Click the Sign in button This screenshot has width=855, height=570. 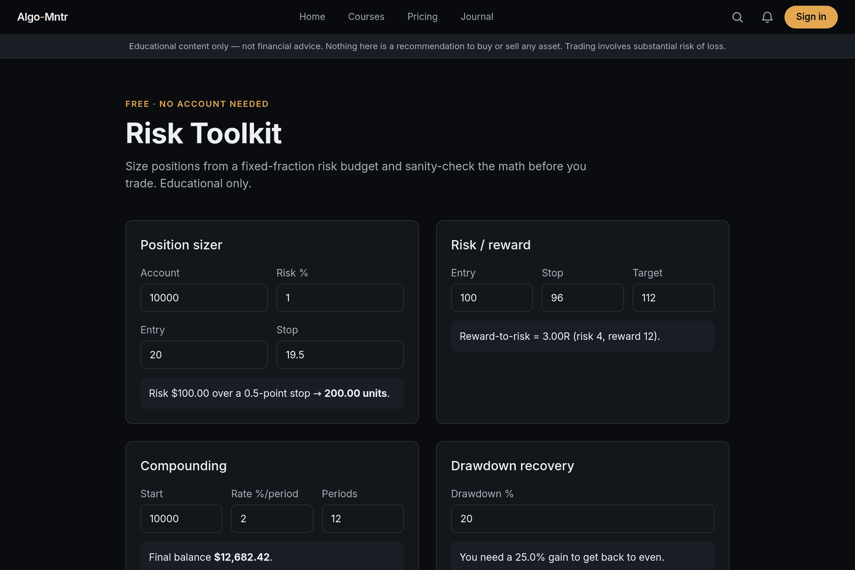pyautogui.click(x=811, y=17)
